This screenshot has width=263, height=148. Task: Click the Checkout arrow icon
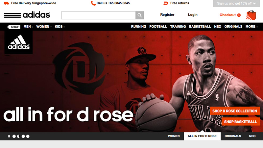click(239, 15)
